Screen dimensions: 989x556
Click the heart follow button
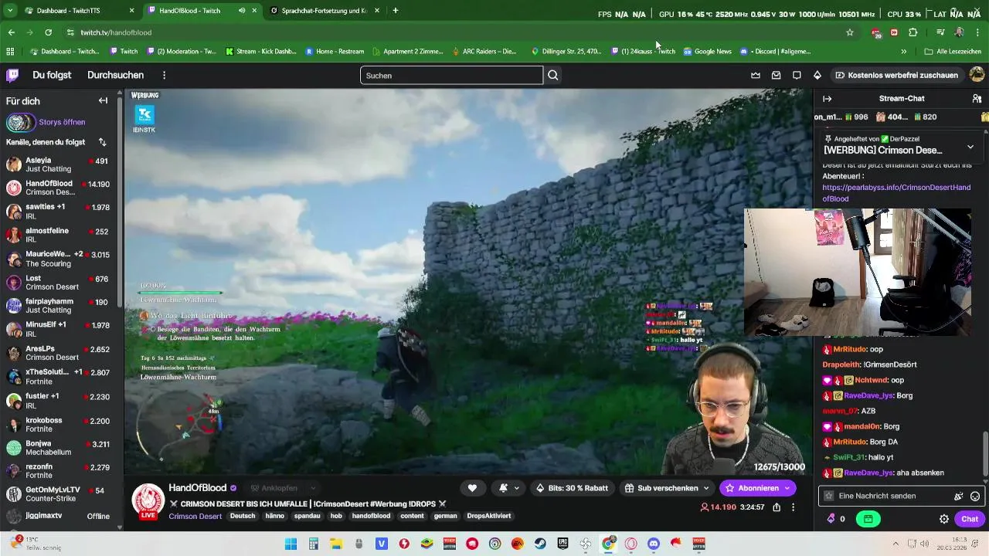(x=472, y=488)
